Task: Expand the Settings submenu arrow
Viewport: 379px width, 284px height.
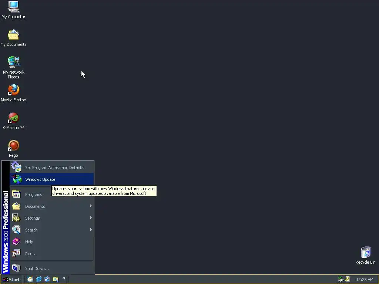Action: coord(91,218)
